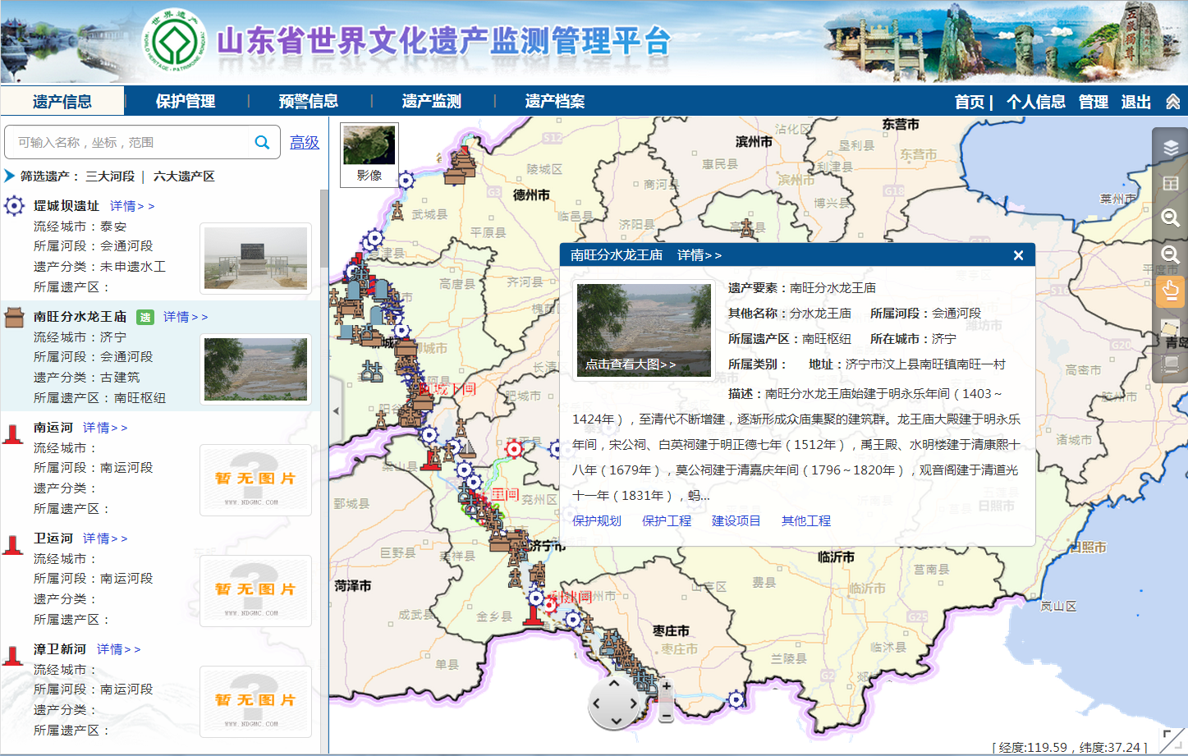
Task: Click the green 遗 badge
Action: point(145,317)
